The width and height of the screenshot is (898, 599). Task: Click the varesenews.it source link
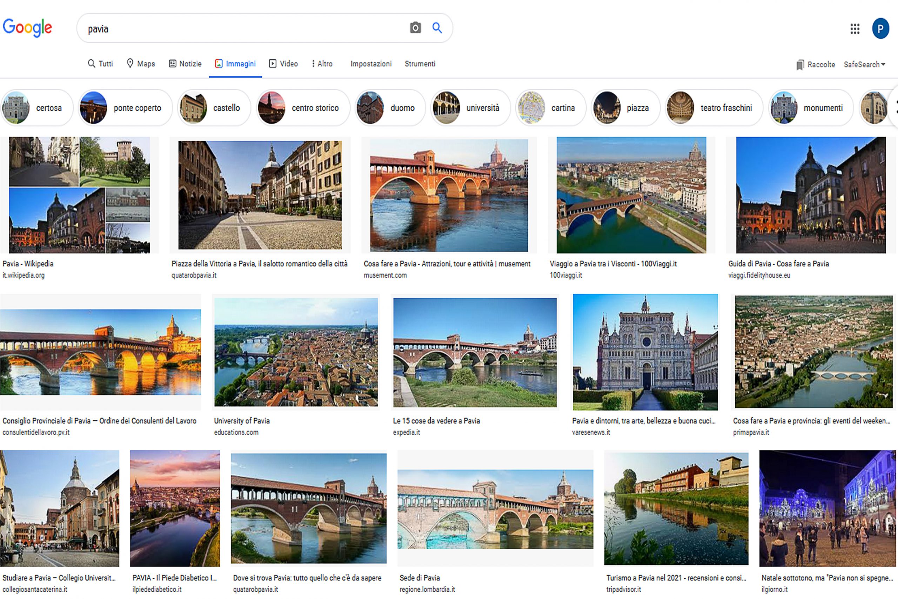point(591,432)
